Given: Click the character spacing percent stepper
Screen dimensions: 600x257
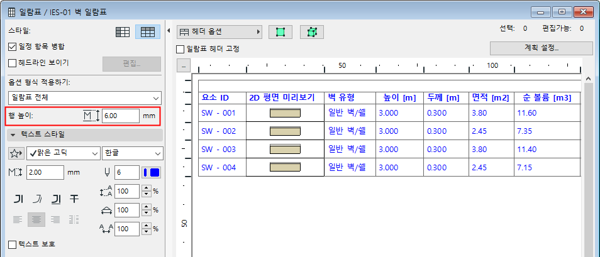Looking at the screenshot, I should tap(146, 229).
